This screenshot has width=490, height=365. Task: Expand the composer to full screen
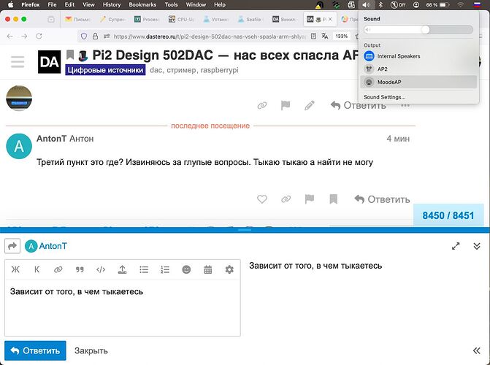pyautogui.click(x=456, y=246)
